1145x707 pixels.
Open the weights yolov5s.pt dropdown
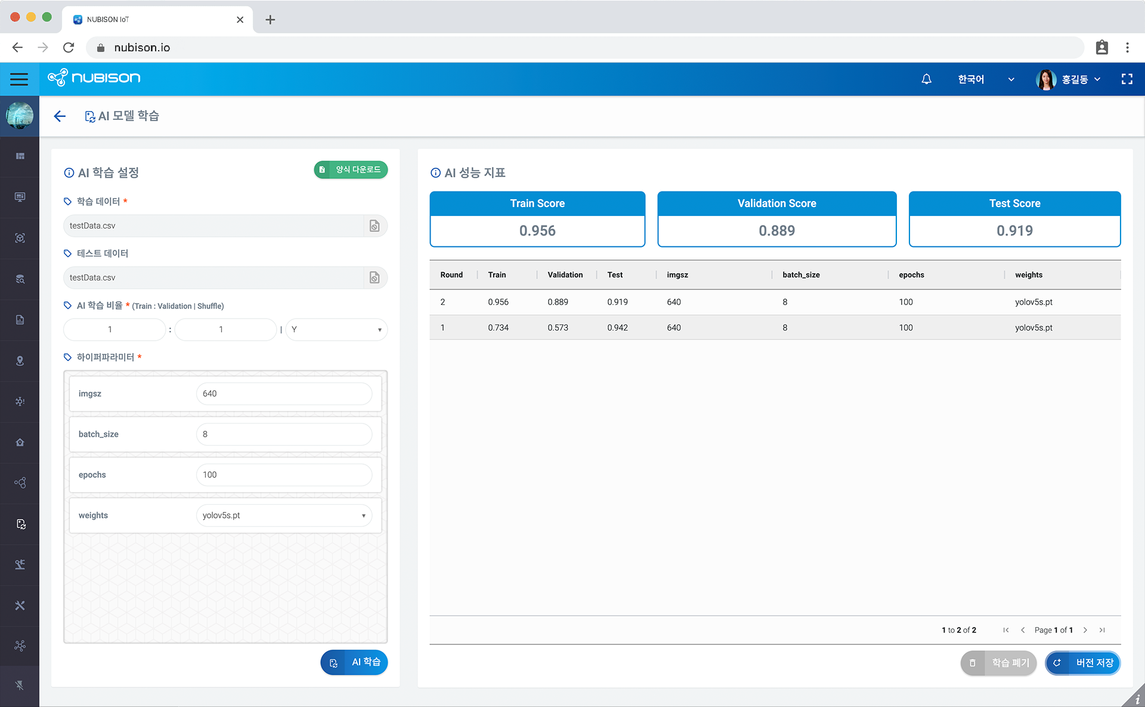click(x=284, y=515)
